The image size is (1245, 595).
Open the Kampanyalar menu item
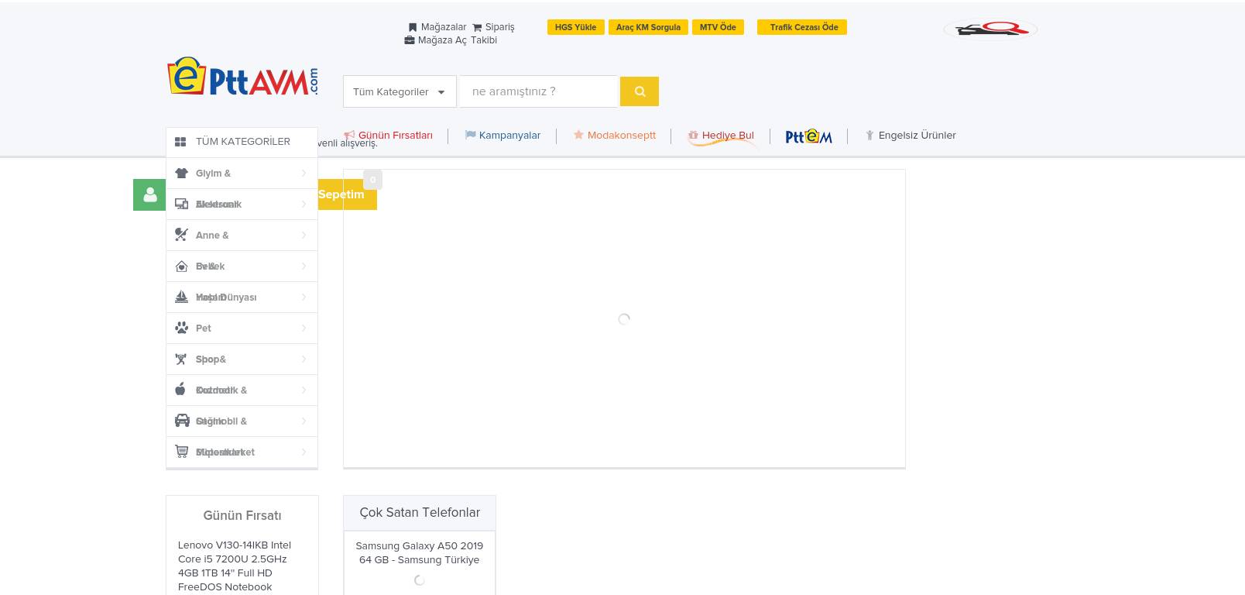(509, 136)
